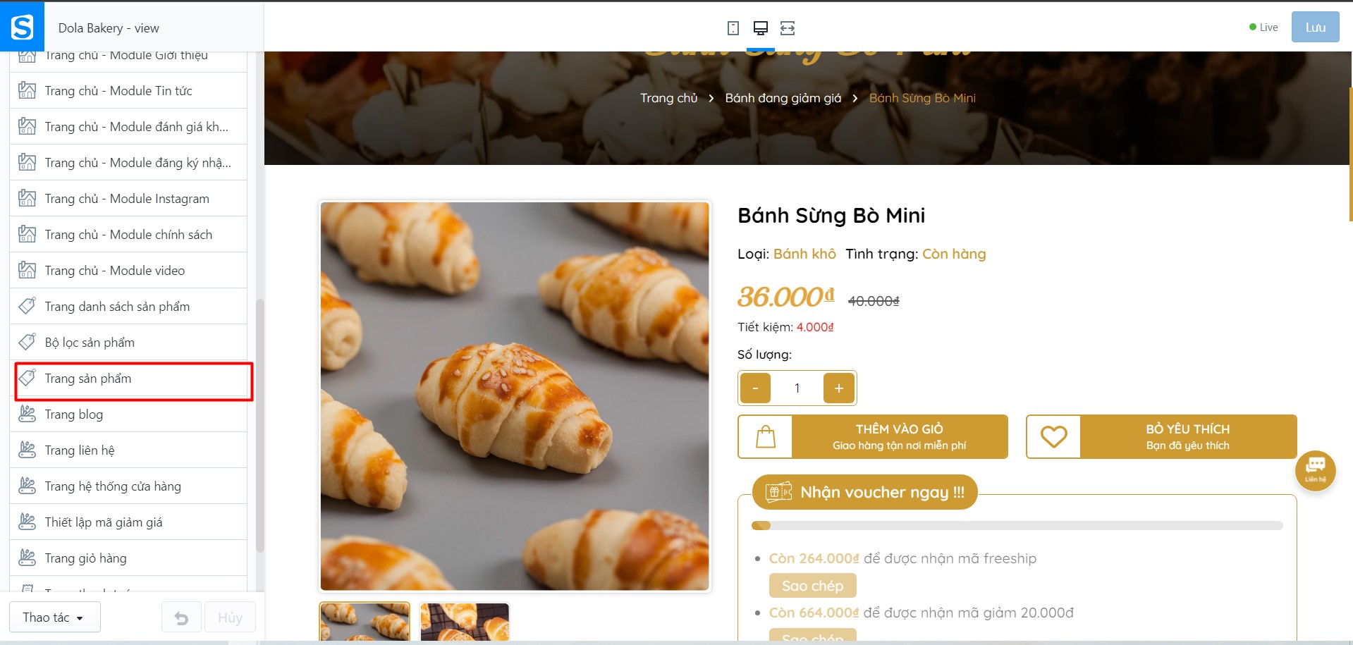This screenshot has height=645, width=1353.
Task: Select the desktop preview icon
Action: click(760, 28)
